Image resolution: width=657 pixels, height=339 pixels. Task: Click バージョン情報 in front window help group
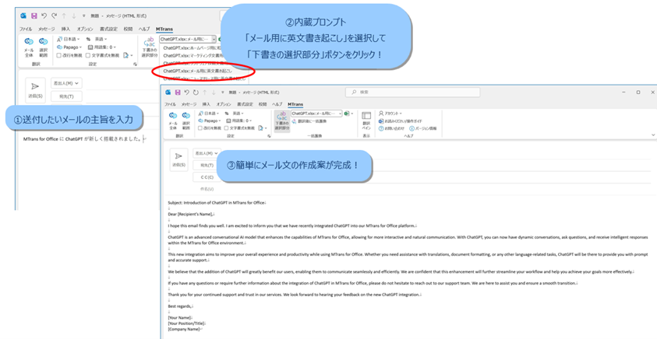pyautogui.click(x=422, y=128)
